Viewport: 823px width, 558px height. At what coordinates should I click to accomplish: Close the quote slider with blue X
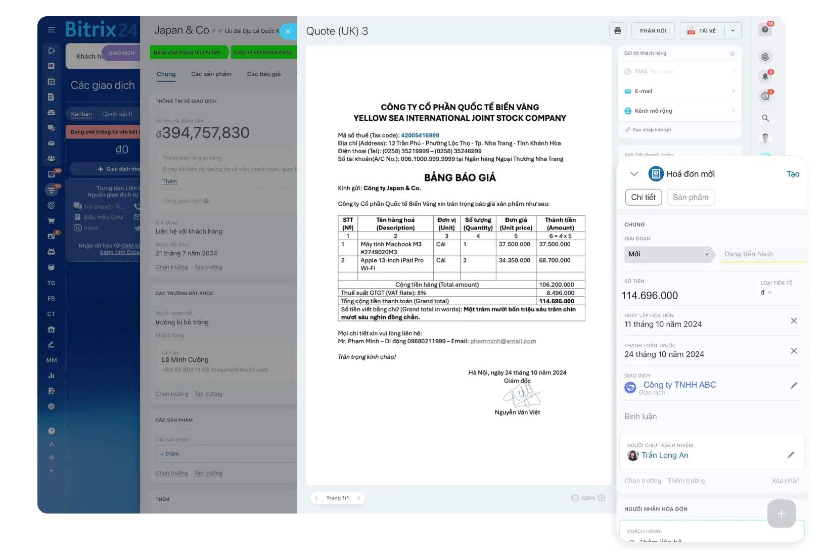point(288,31)
